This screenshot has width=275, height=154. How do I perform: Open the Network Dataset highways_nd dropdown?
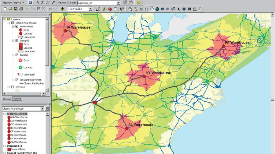click(x=118, y=3)
